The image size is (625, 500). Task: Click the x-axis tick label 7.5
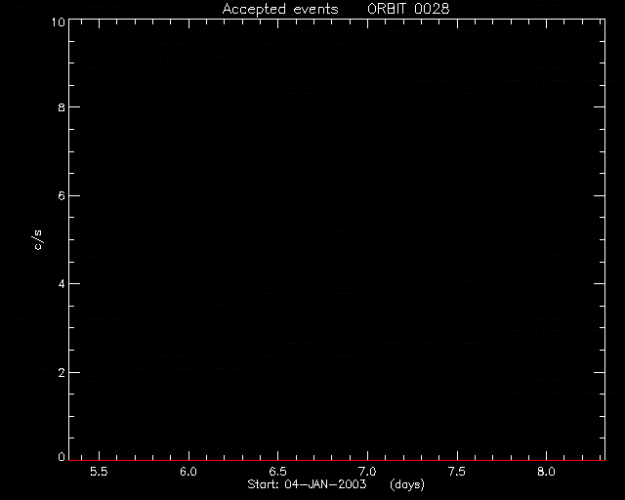(457, 472)
